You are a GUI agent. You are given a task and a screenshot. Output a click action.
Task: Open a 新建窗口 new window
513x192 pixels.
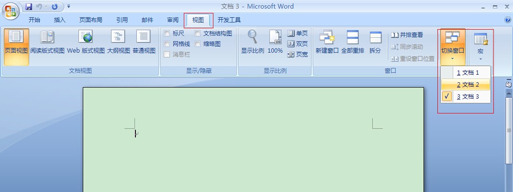(327, 42)
